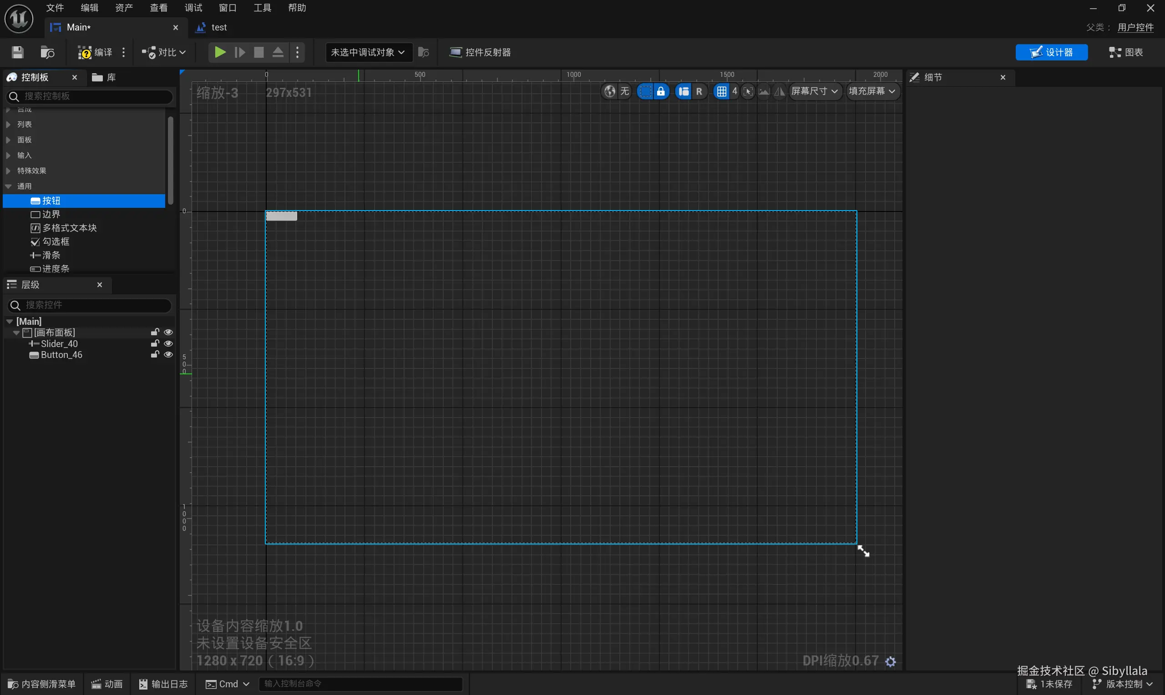Open the Widget Reflector (控件反射器)
Screen dimensions: 1165x695
480,52
